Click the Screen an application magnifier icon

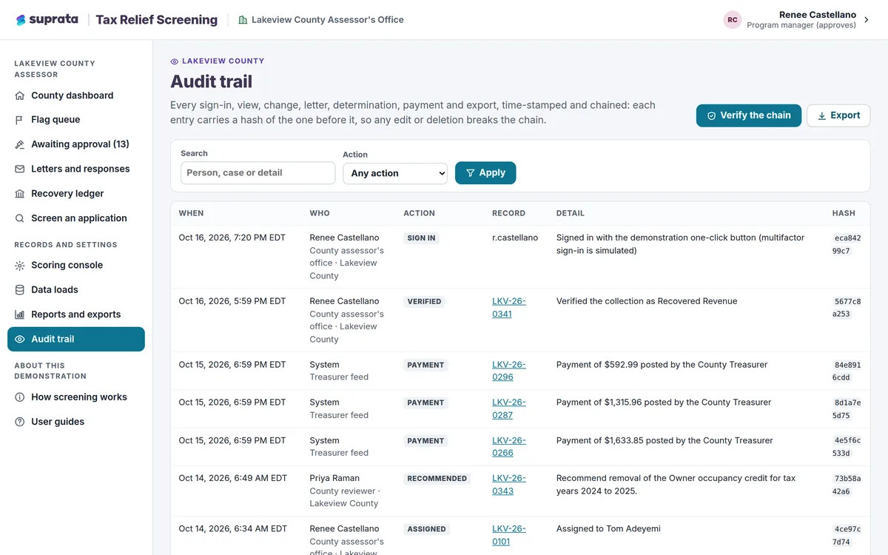(x=20, y=218)
